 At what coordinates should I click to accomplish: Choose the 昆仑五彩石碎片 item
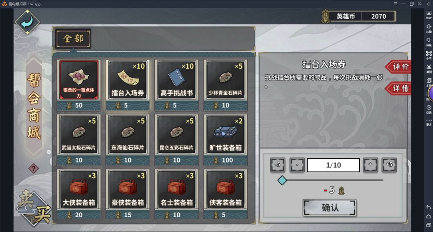tap(176, 140)
